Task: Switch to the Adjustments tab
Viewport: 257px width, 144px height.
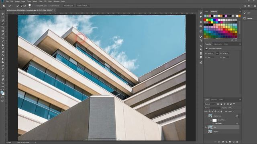Action: [x=218, y=44]
